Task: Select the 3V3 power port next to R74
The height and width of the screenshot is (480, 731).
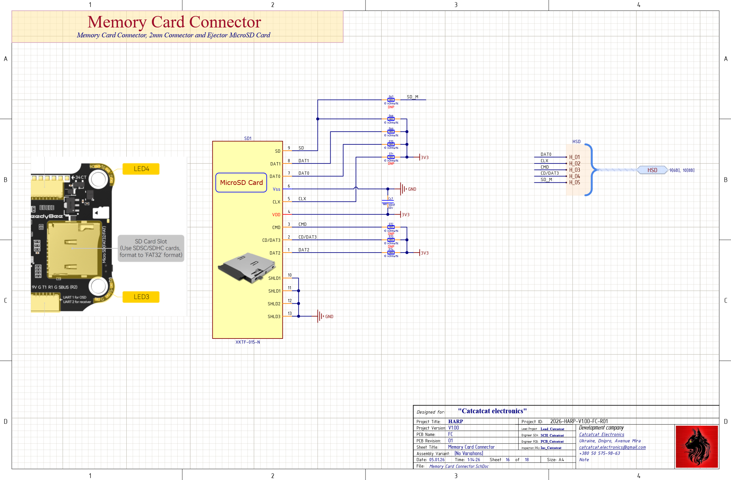Action: coord(424,253)
